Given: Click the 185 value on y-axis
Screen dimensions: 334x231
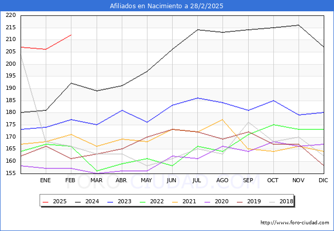Looking at the screenshot, I should [11, 100].
